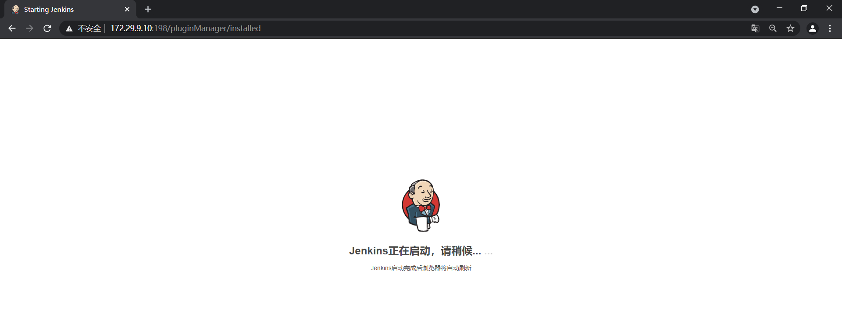
Task: Open a new browser tab
Action: pos(148,9)
